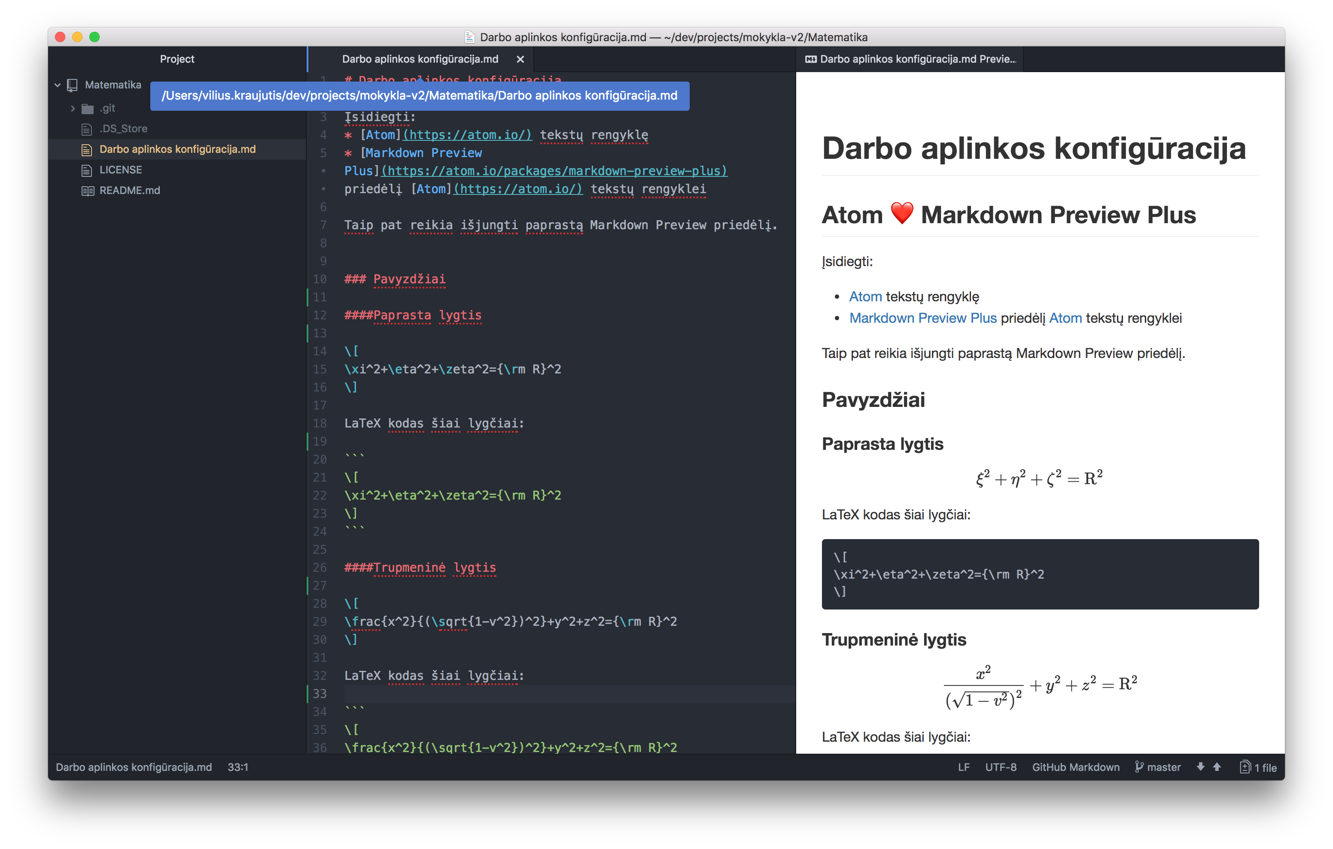Image resolution: width=1333 pixels, height=849 pixels.
Task: Click the .git folder icon
Action: 88,109
